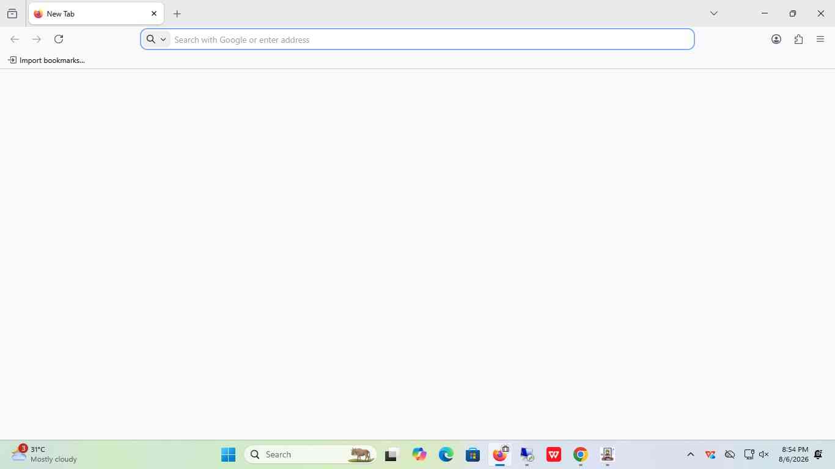Open the Firefox application hamburger menu
The image size is (835, 469).
820,39
